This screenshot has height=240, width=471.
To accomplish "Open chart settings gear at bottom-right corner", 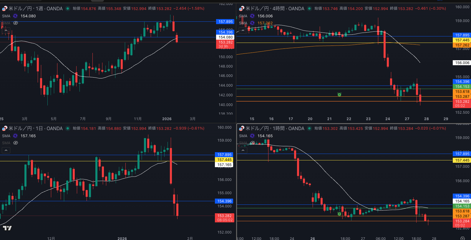I will [462, 238].
